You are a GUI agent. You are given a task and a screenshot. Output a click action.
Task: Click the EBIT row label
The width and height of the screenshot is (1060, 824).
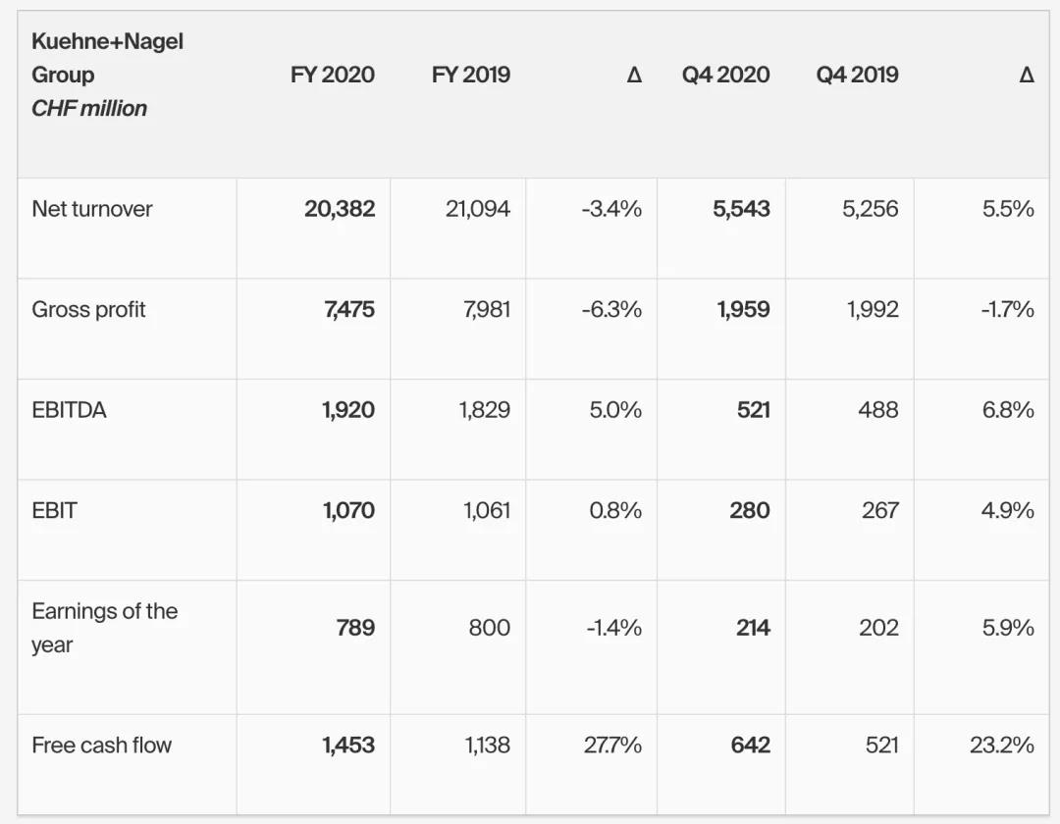[x=54, y=510]
